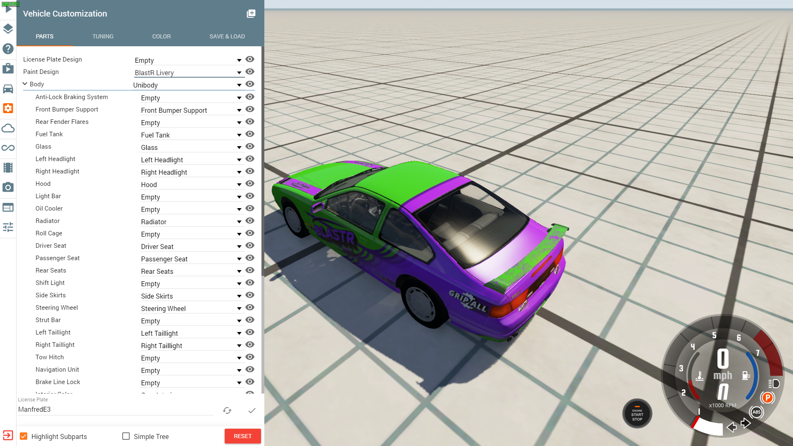
Task: Open the Roll Cage dropdown
Action: (x=192, y=234)
